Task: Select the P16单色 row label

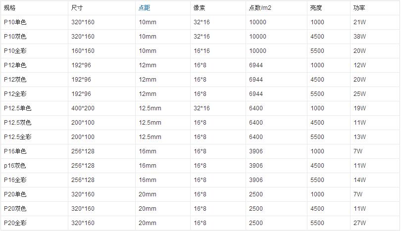Action: pyautogui.click(x=15, y=151)
